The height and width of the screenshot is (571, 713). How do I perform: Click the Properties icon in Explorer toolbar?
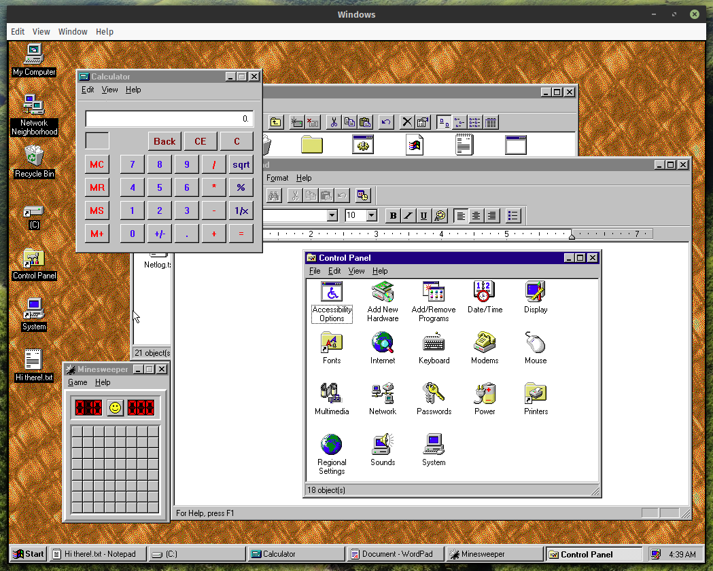[423, 122]
